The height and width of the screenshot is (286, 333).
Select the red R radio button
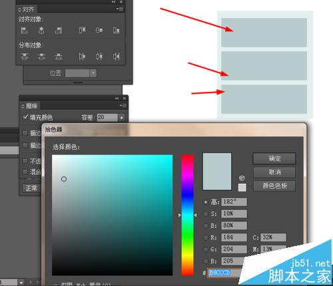(x=206, y=237)
